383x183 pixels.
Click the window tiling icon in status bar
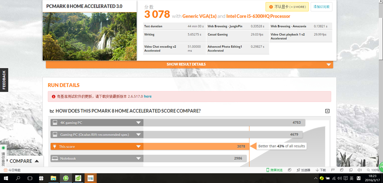pos(350,170)
